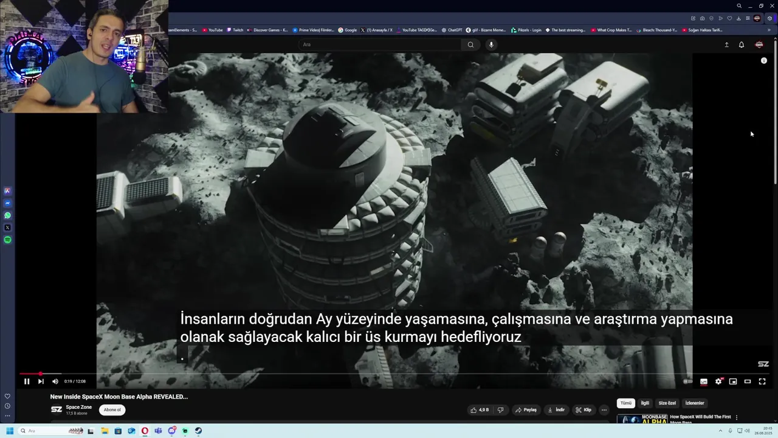The height and width of the screenshot is (438, 778).
Task: Add the page to bookmarks using the heart icon
Action: coord(729,18)
